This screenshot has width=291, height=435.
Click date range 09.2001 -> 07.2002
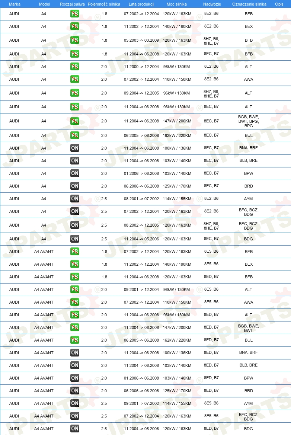141,403
